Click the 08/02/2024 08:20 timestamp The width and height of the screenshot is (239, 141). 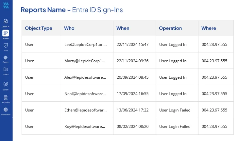pyautogui.click(x=133, y=127)
